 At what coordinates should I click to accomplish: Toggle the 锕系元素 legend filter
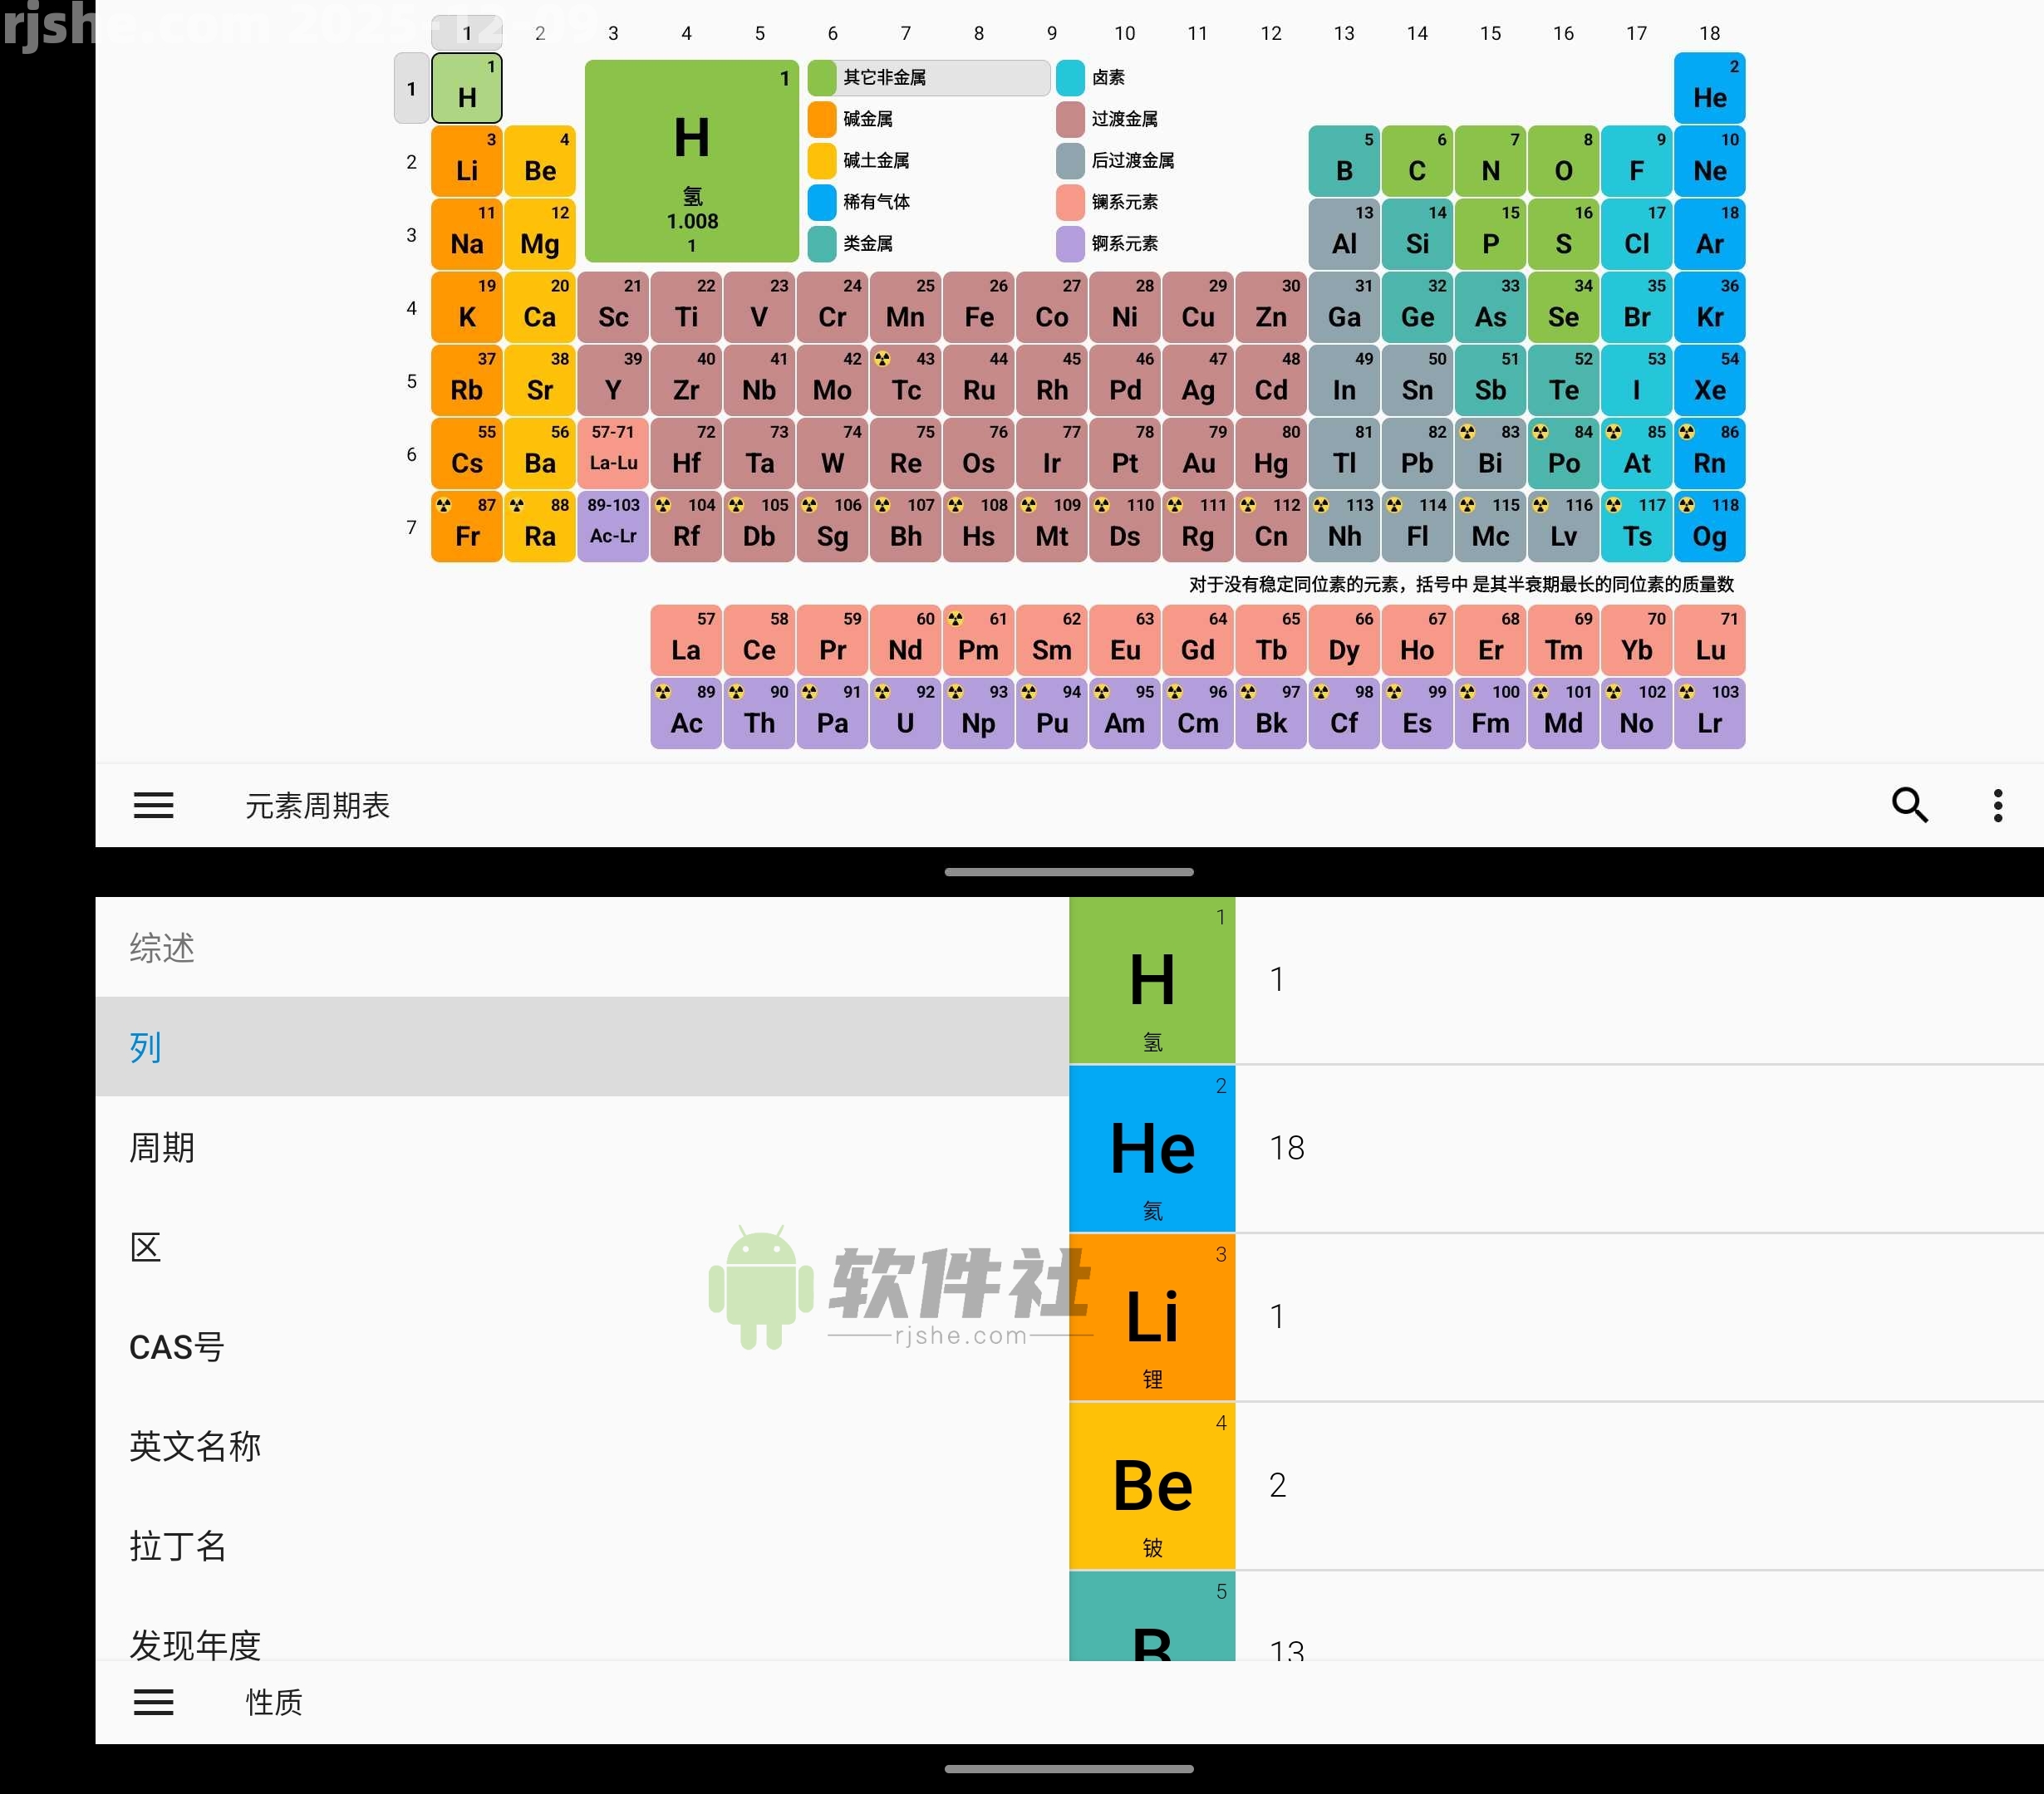[x=1069, y=244]
